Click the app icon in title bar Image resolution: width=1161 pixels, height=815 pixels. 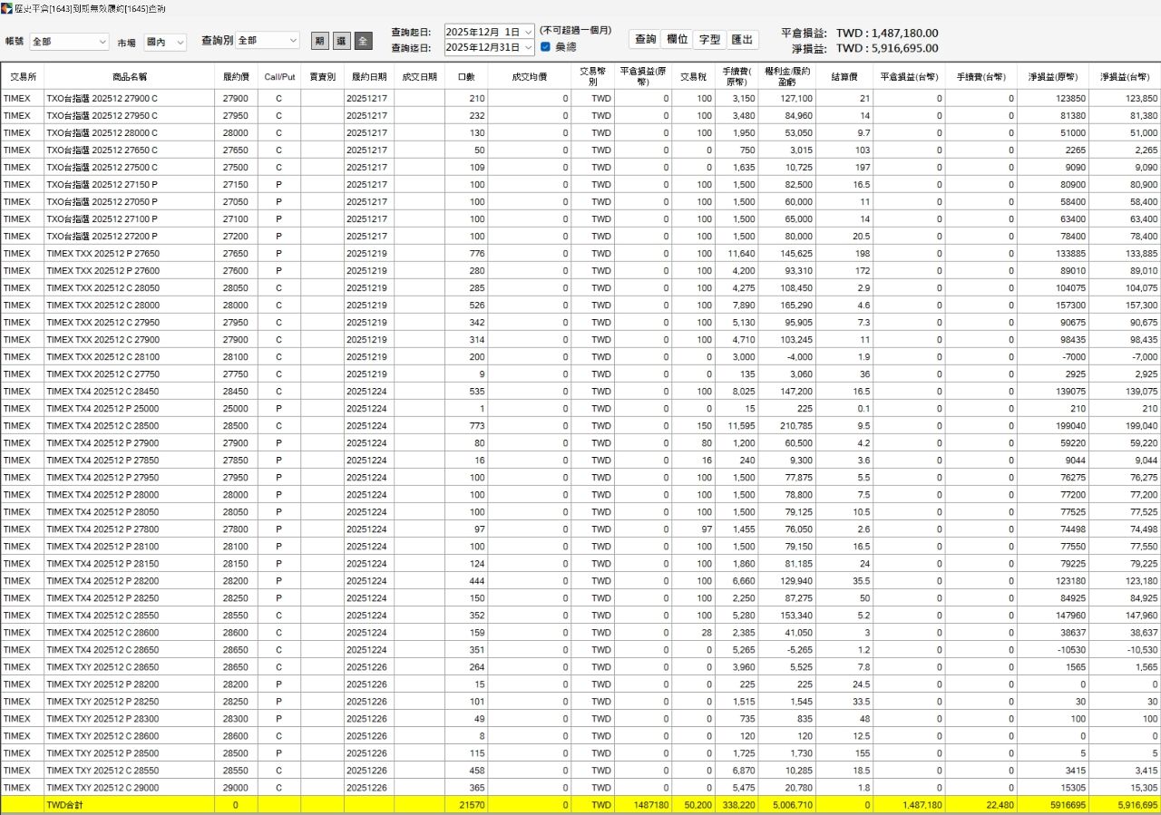7,7
